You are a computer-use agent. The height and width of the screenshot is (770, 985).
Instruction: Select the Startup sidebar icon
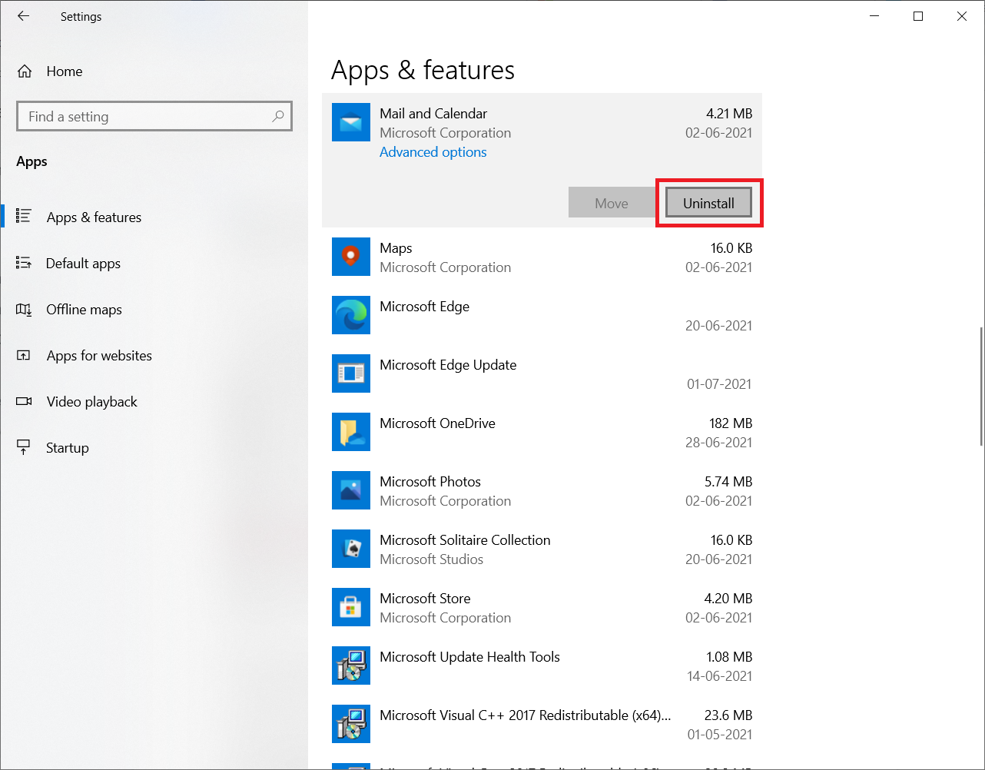24,447
